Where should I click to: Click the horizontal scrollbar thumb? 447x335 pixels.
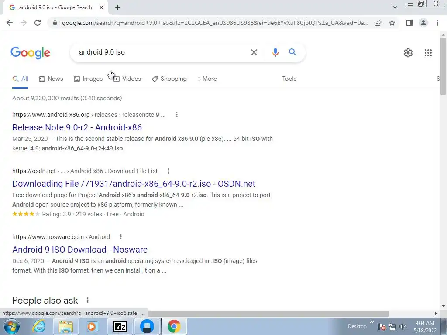coord(268,314)
